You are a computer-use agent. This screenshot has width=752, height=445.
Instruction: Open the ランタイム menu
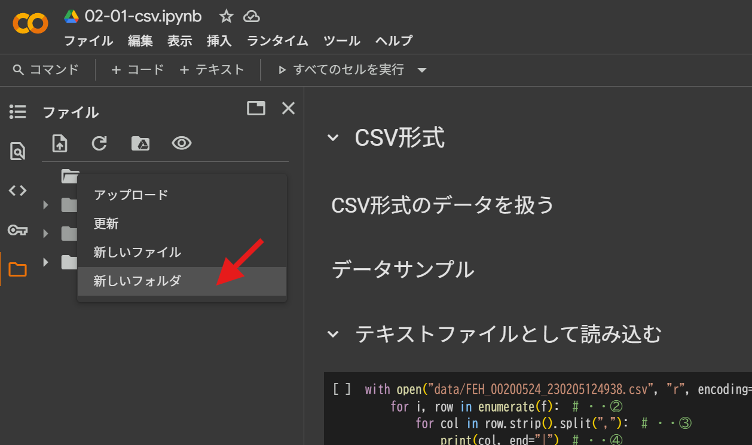coord(277,41)
